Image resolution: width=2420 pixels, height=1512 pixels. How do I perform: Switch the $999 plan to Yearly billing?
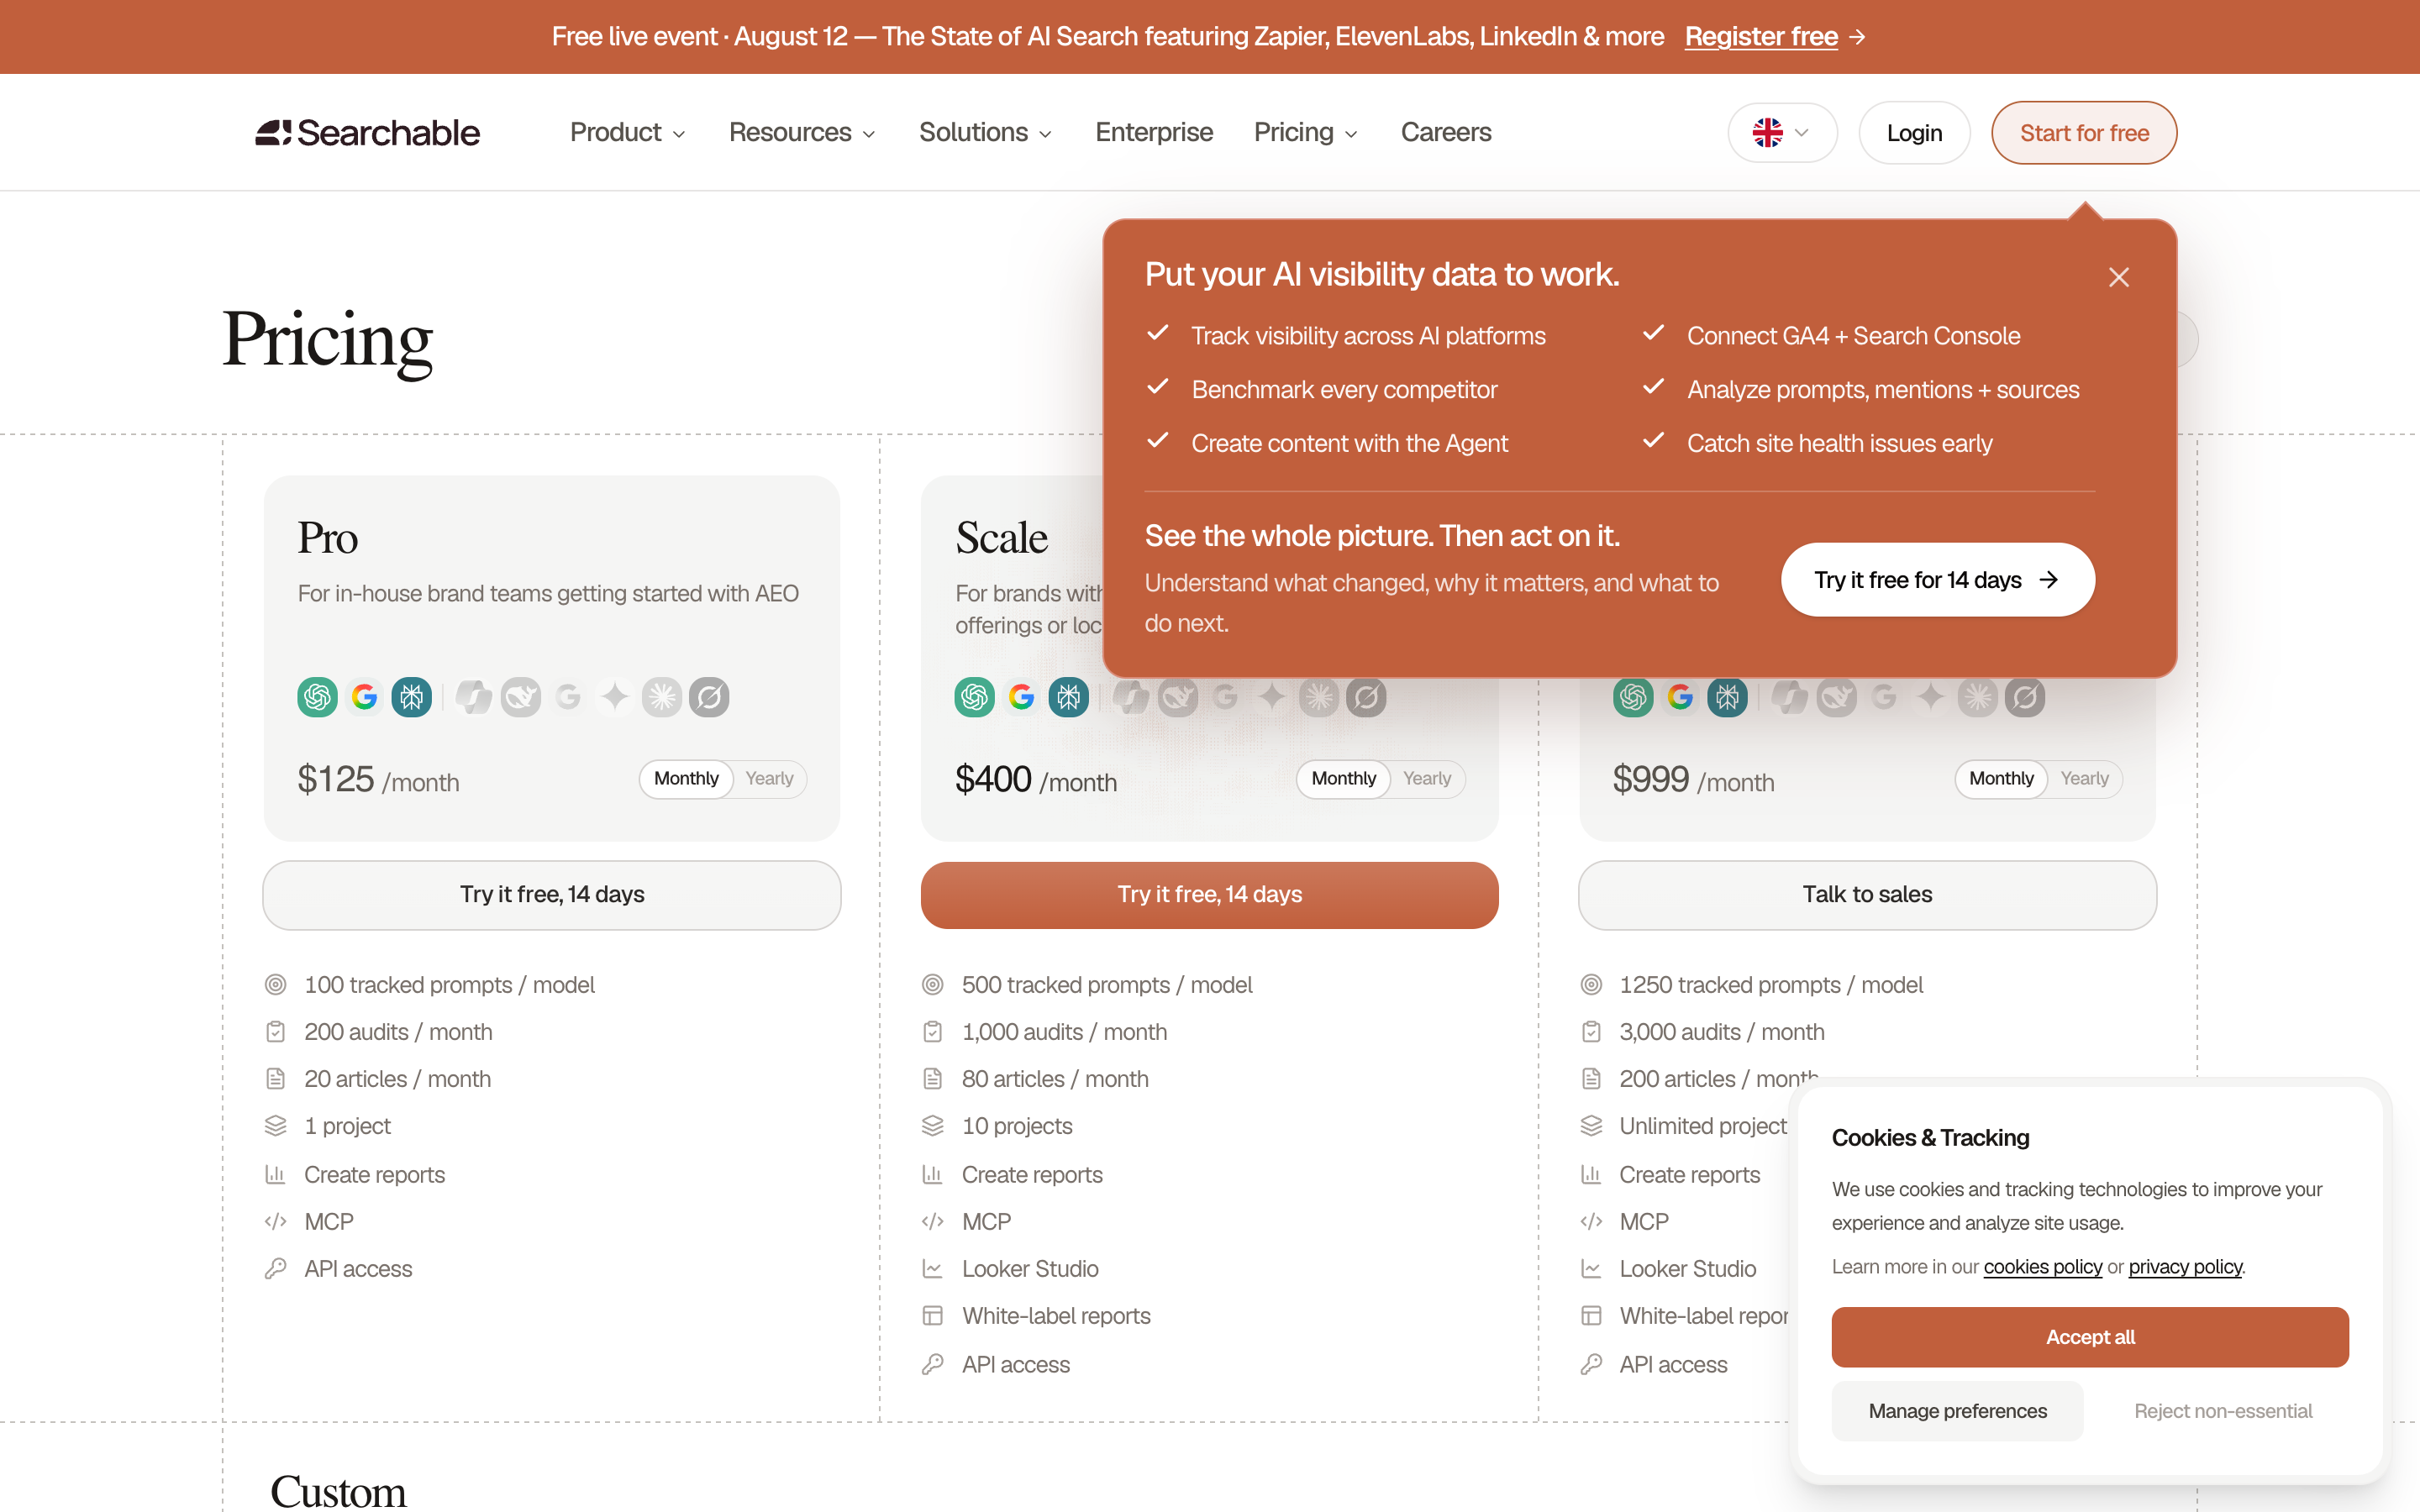click(x=2085, y=779)
